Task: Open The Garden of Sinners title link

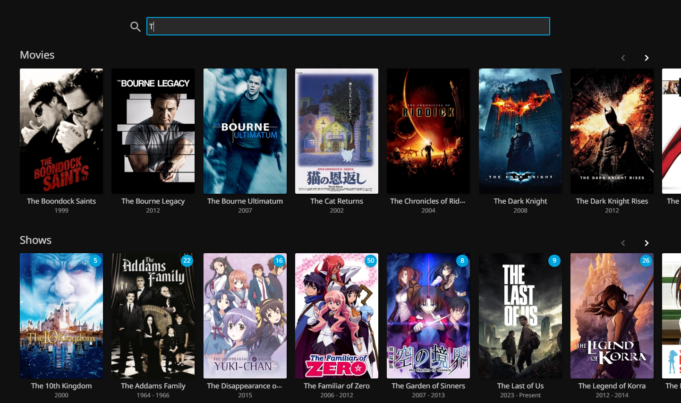Action: [428, 386]
